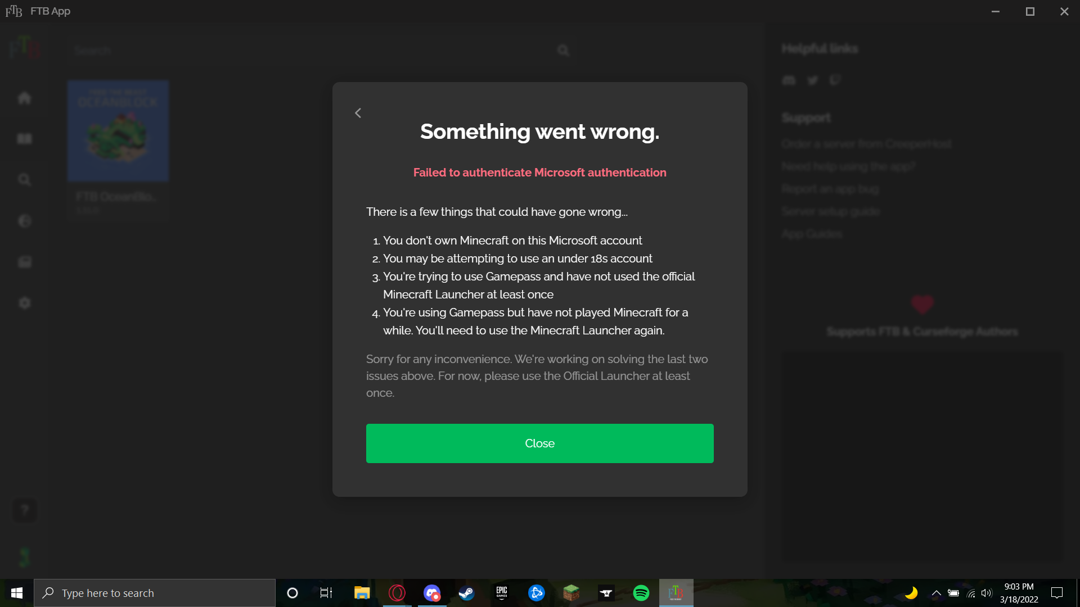
Task: Click the green Close button
Action: pyautogui.click(x=539, y=443)
